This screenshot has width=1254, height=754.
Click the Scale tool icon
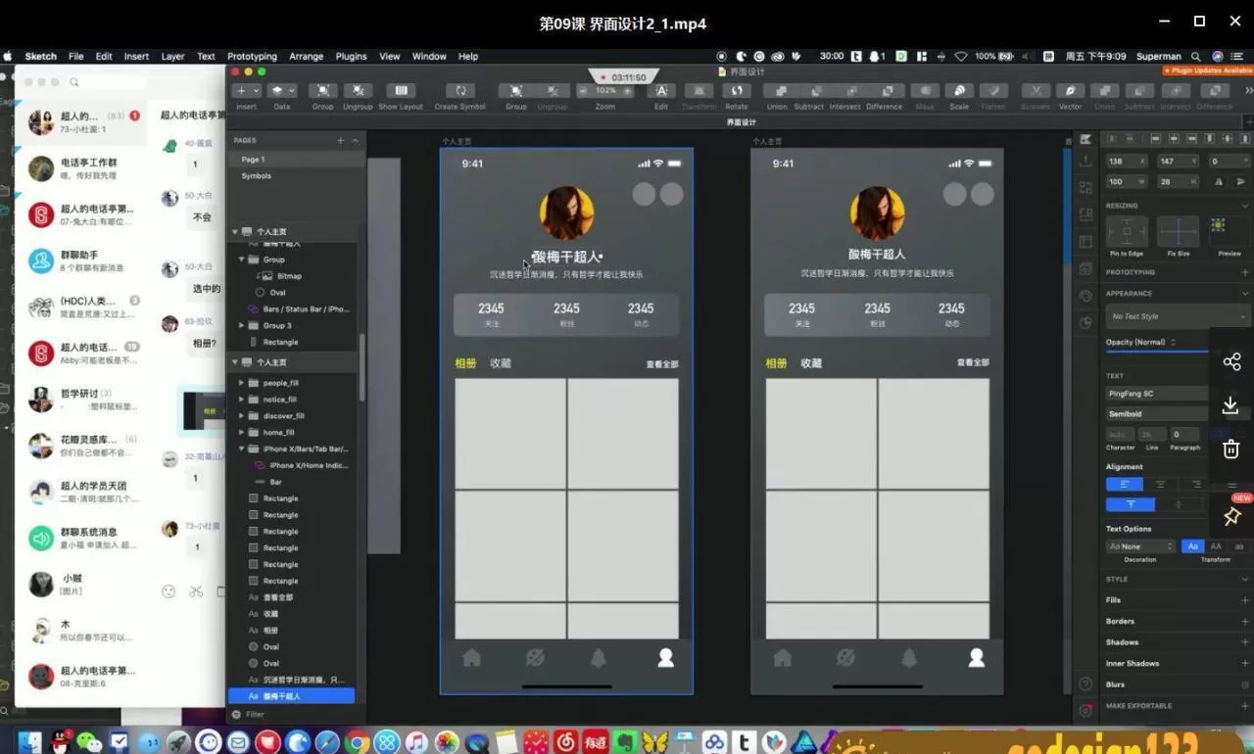click(x=959, y=91)
